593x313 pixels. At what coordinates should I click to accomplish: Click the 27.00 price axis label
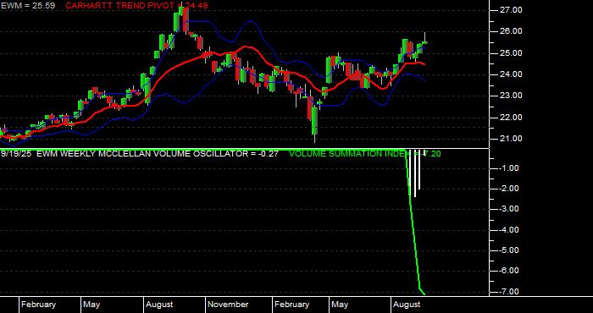[512, 10]
